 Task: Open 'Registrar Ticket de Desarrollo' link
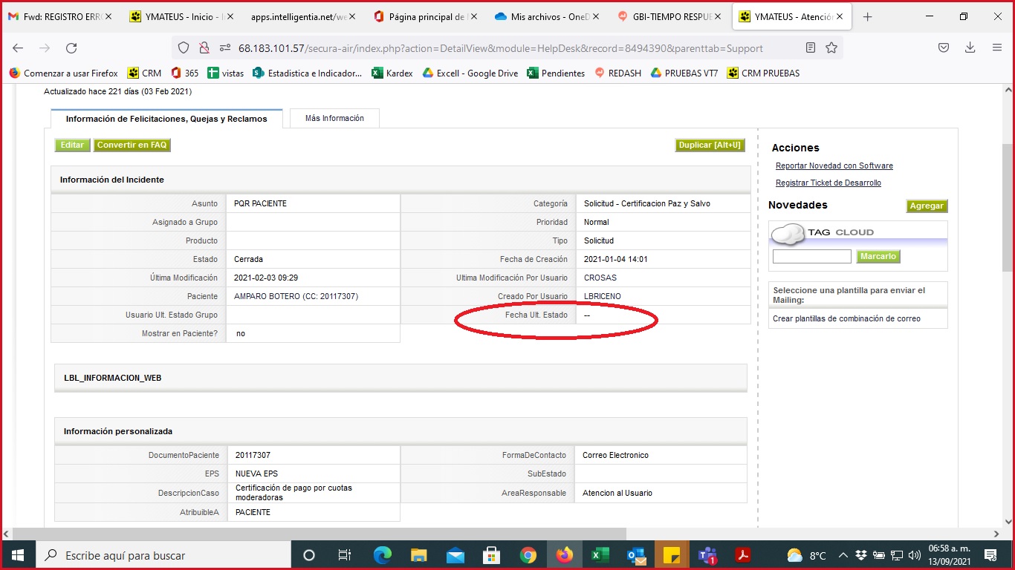[x=828, y=183]
